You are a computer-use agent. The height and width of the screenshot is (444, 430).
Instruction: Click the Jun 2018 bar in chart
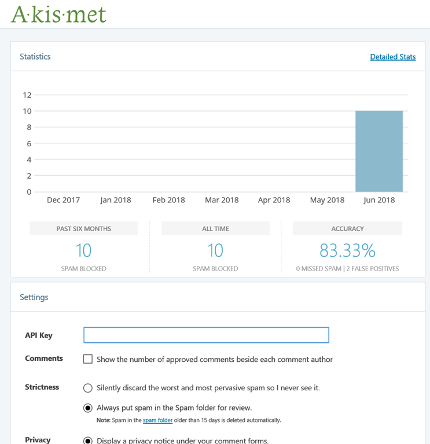click(378, 151)
